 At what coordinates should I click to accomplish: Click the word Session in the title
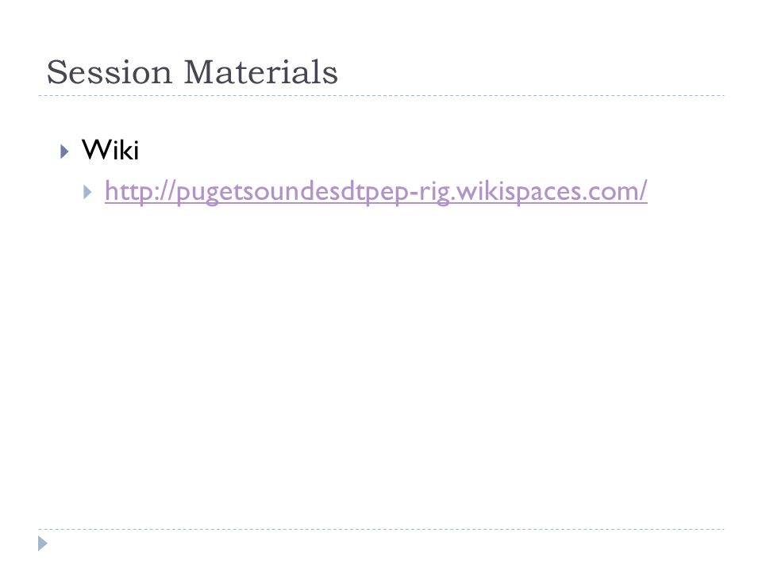point(110,72)
